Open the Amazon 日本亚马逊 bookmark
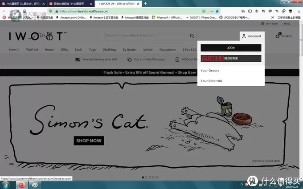 104,17
